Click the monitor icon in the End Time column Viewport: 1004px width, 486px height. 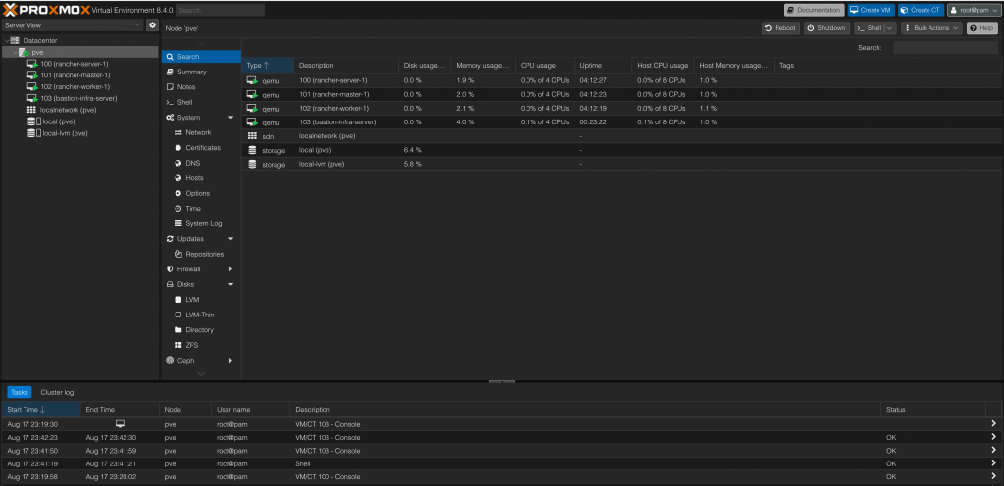click(120, 424)
